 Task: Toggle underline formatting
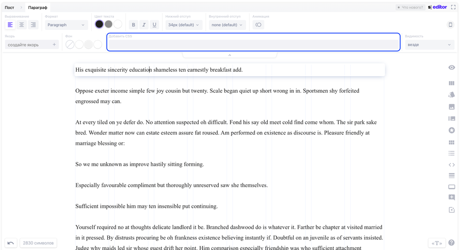(x=154, y=25)
